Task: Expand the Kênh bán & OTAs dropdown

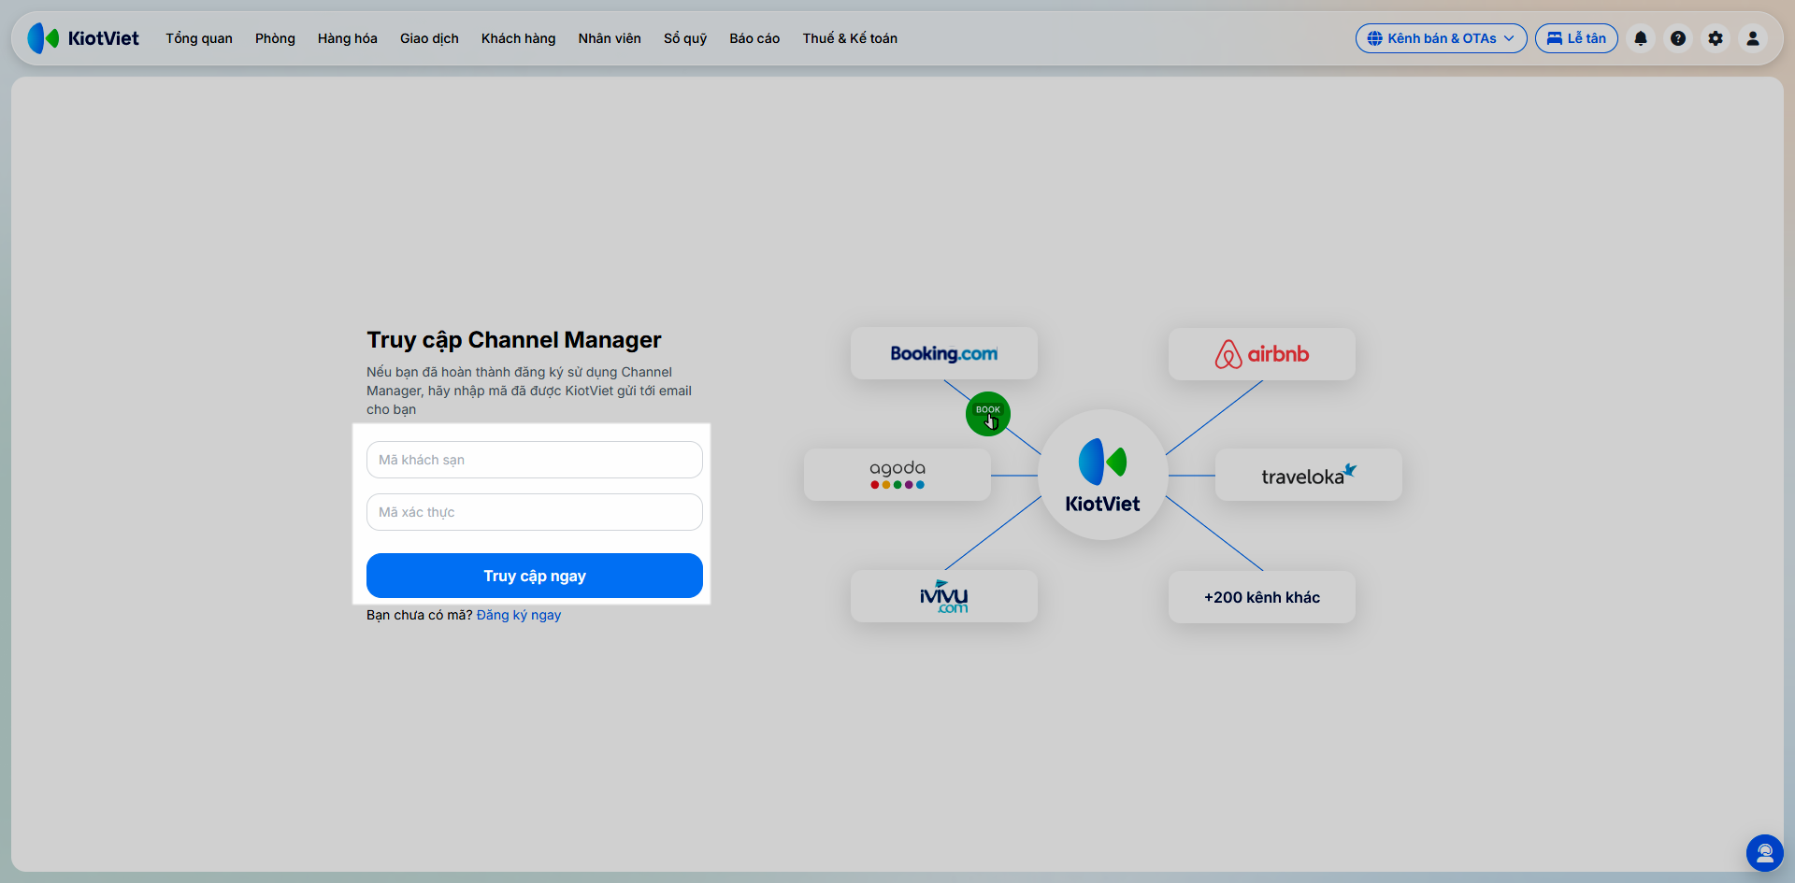Action: tap(1441, 38)
